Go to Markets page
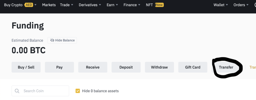Image resolution: width=256 pixels, height=100 pixels. [x=49, y=5]
